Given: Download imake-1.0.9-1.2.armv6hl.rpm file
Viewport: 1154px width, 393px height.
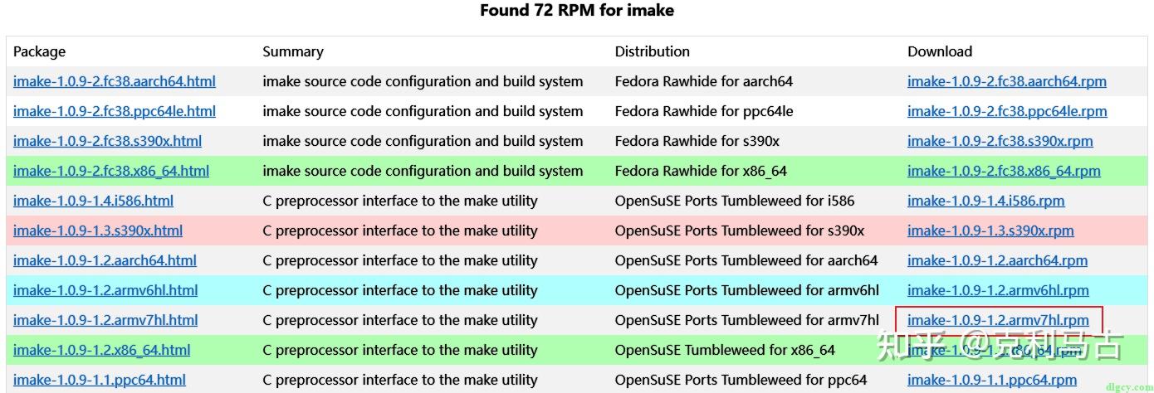Looking at the screenshot, I should tap(998, 290).
